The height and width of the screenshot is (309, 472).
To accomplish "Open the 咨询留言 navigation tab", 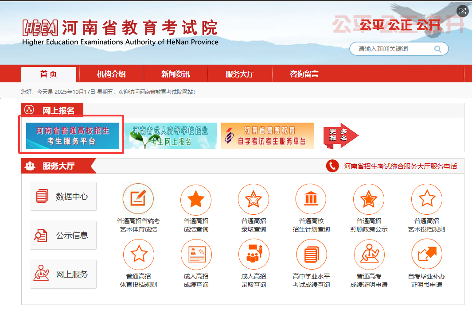I will pyautogui.click(x=304, y=74).
